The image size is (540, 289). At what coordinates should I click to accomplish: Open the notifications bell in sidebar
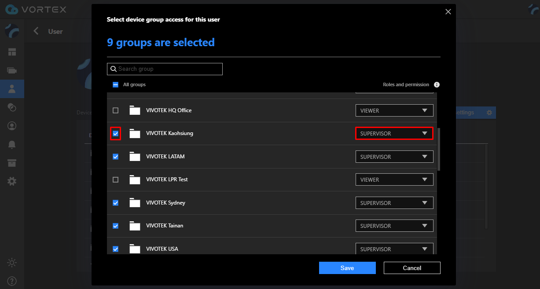coord(12,145)
